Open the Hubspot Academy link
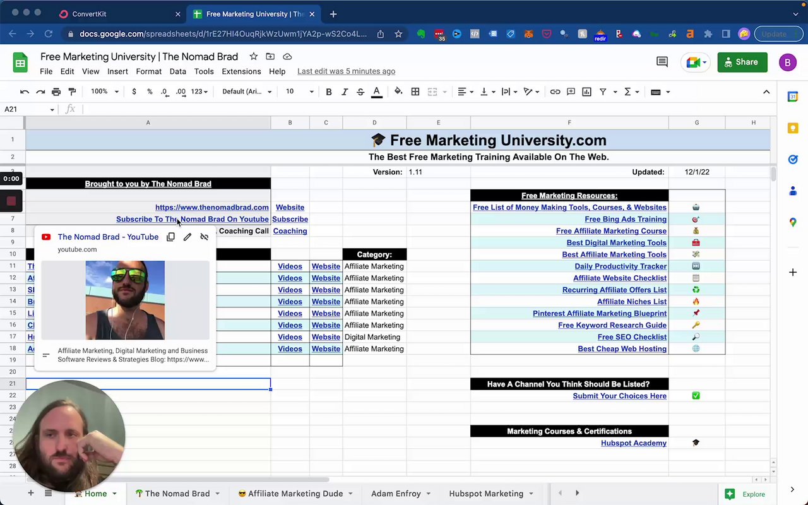 [x=634, y=443]
